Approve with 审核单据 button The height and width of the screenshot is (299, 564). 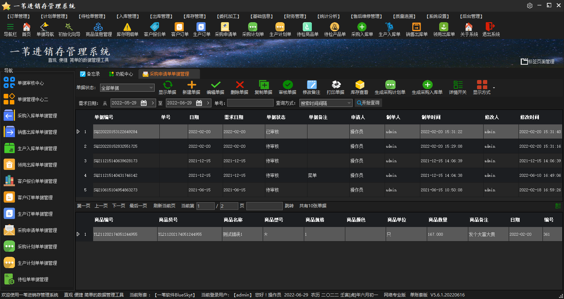tap(287, 88)
